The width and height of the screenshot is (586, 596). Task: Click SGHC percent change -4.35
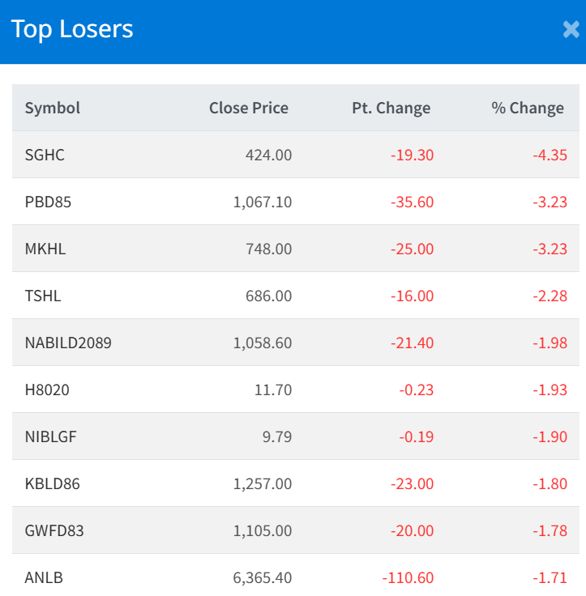(x=549, y=155)
